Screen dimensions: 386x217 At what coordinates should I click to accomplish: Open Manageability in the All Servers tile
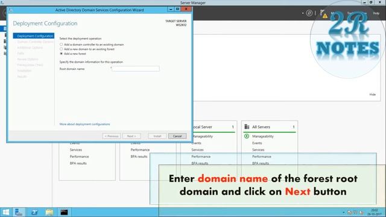click(x=263, y=136)
